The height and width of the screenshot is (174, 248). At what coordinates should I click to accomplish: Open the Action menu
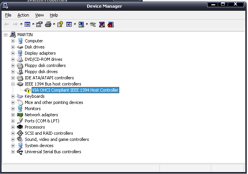pyautogui.click(x=23, y=15)
